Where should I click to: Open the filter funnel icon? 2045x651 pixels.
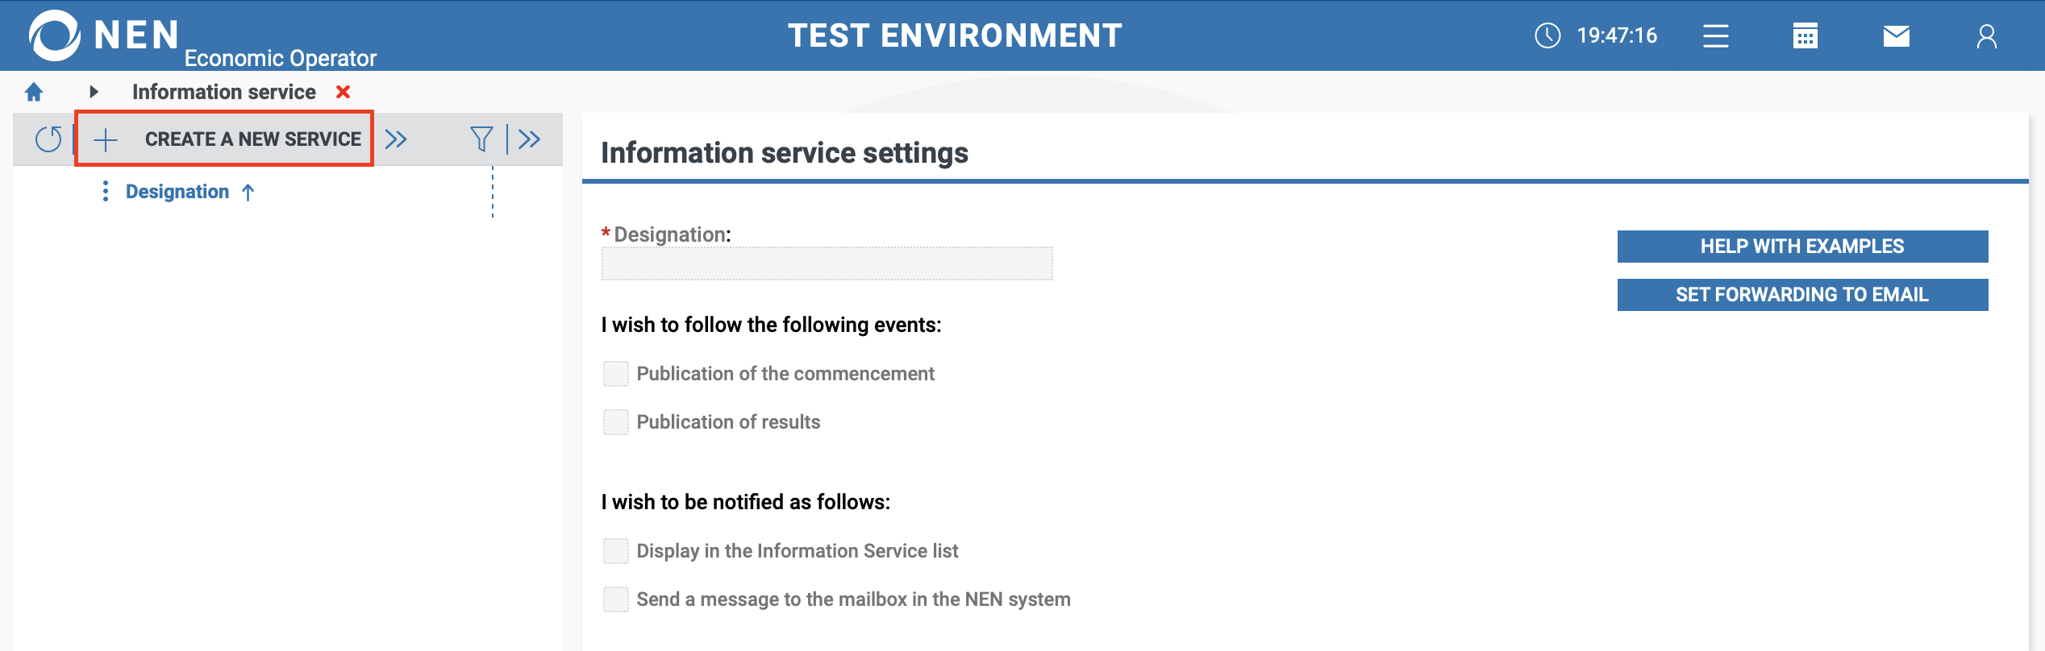pos(481,139)
